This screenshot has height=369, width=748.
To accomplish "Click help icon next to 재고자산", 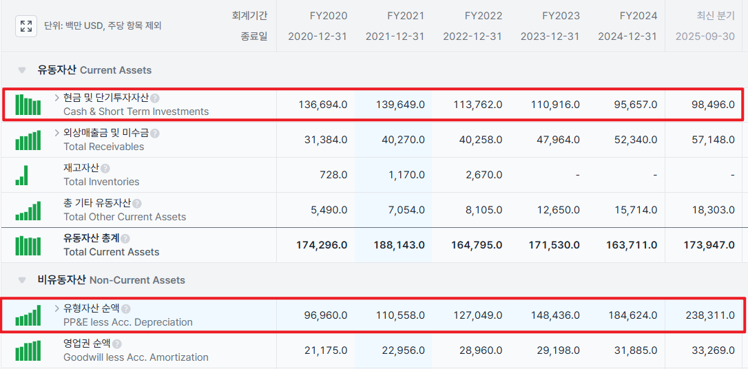I will tap(105, 169).
